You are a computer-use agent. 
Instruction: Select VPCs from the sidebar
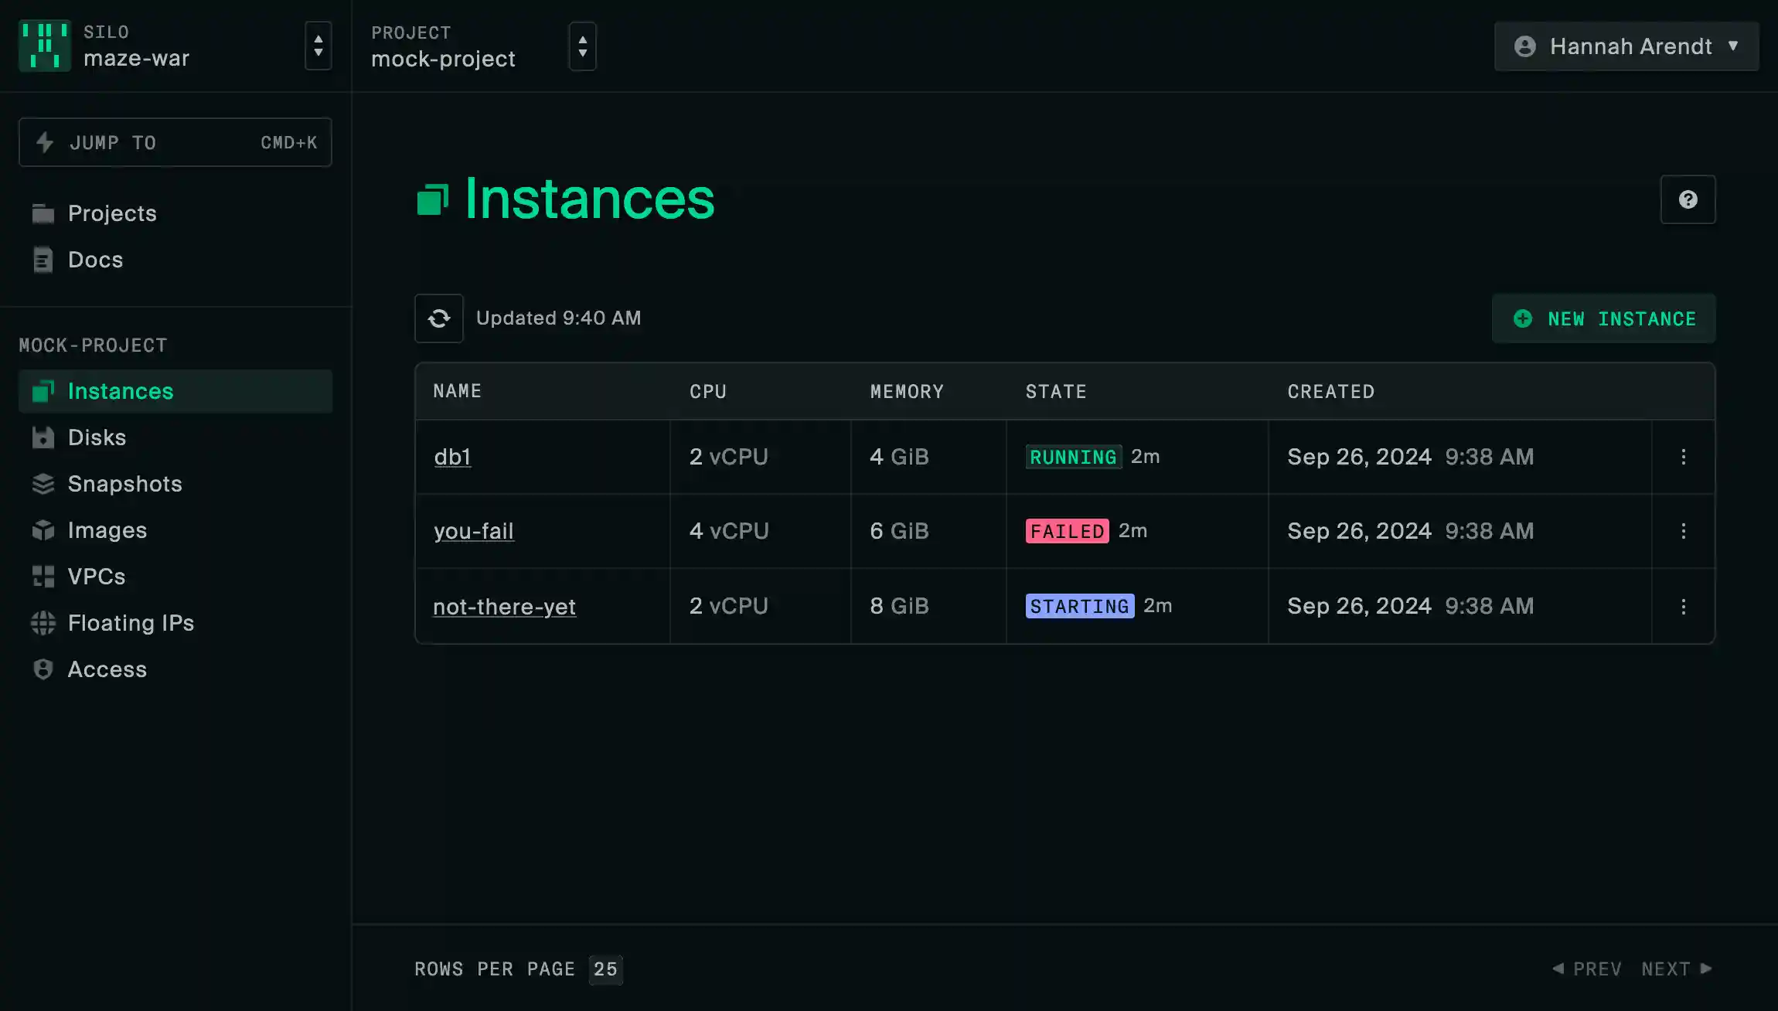[43, 577]
